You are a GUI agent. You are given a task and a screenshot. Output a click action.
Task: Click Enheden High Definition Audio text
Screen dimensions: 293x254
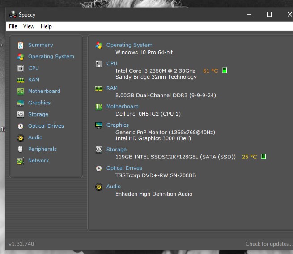[x=154, y=194]
